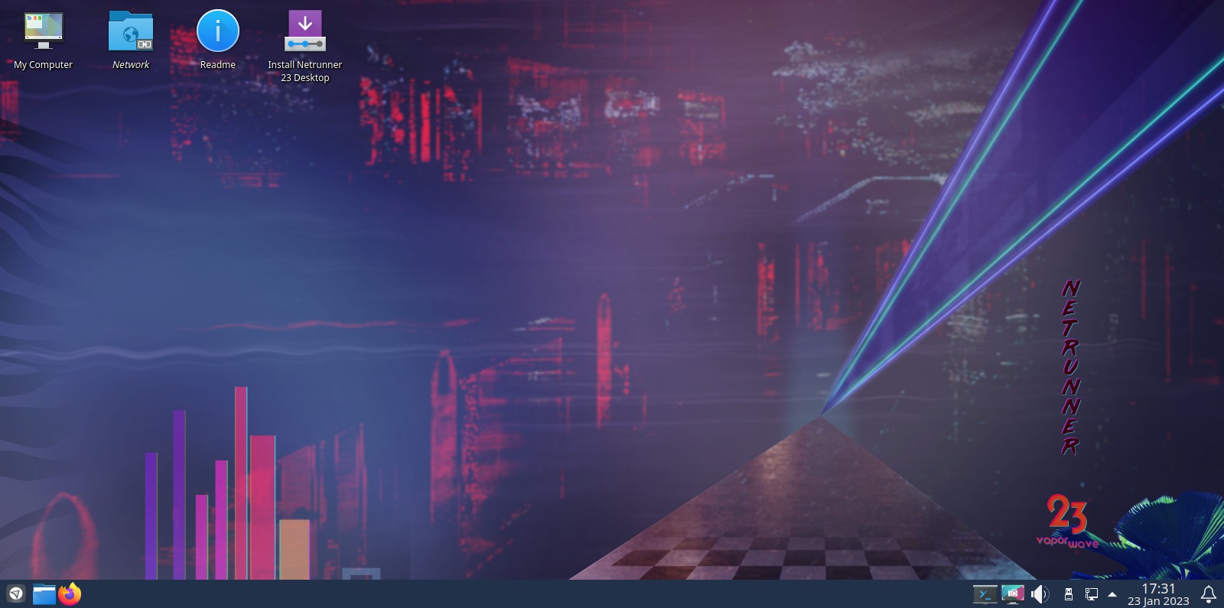This screenshot has height=608, width=1224.
Task: Launch Firefox from the taskbar
Action: coord(70,594)
